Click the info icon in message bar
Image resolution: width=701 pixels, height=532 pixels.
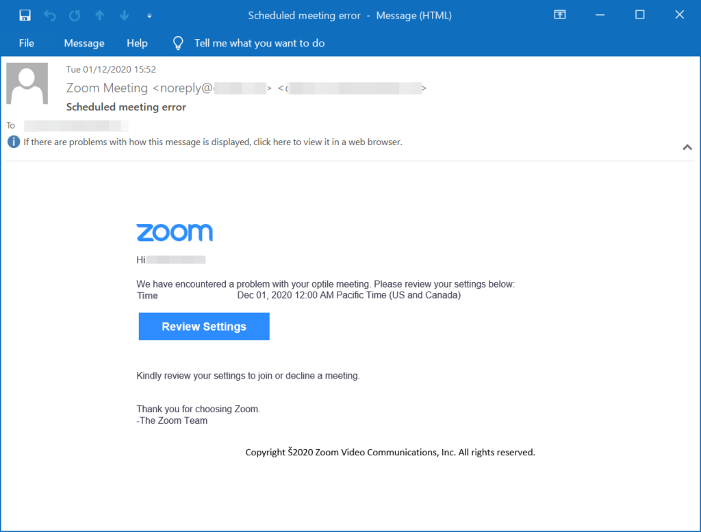pyautogui.click(x=14, y=142)
